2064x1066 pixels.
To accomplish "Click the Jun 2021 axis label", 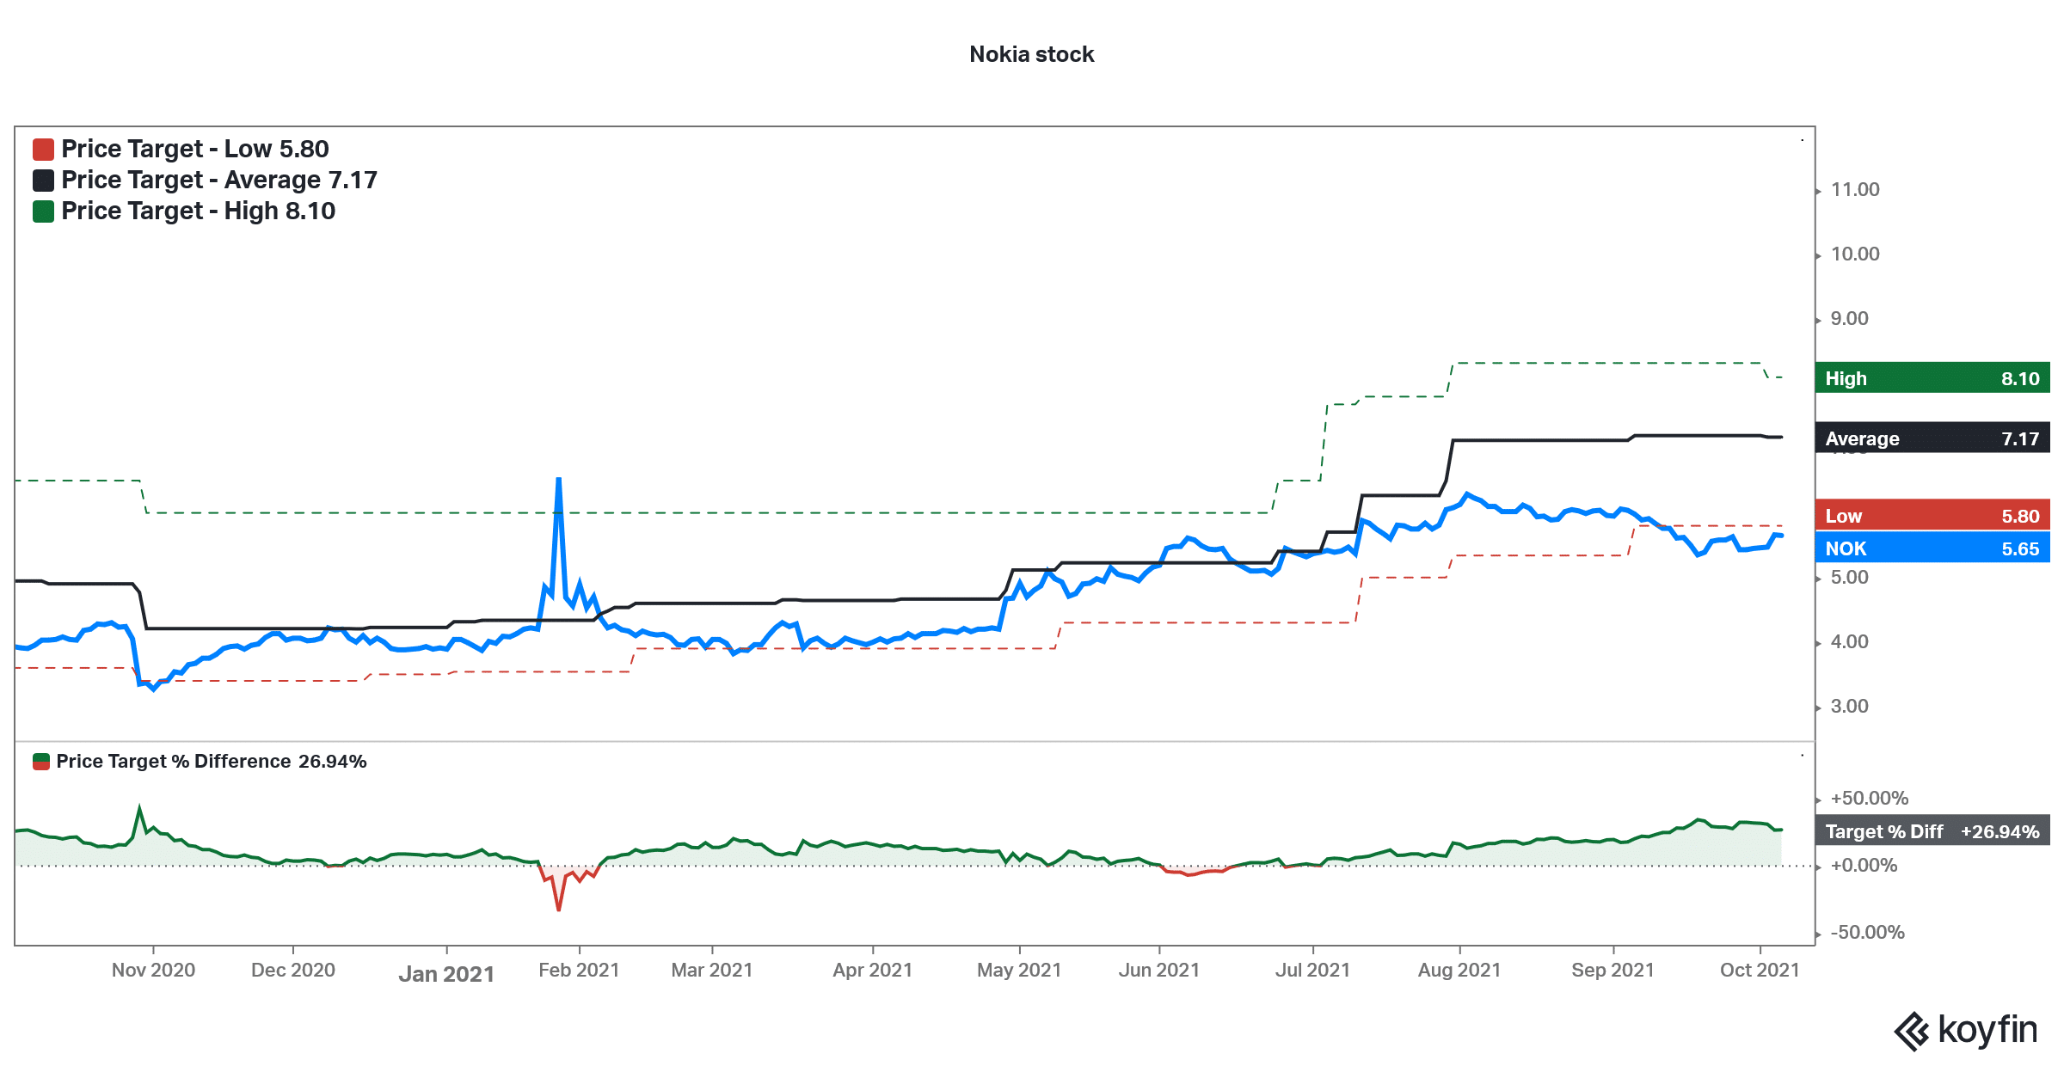I will click(x=1159, y=971).
